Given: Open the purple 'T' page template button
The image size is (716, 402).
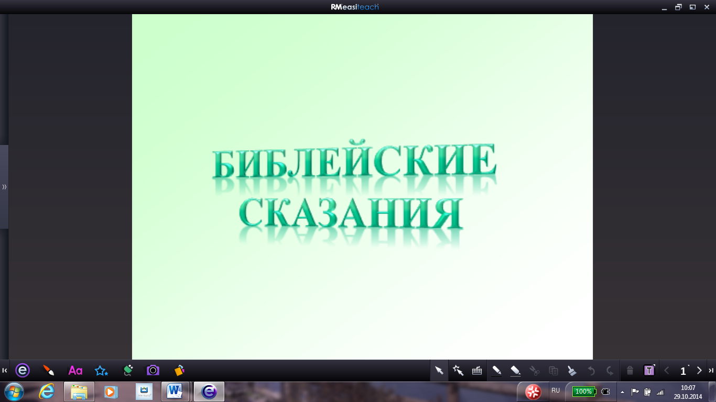Looking at the screenshot, I should click(x=649, y=371).
